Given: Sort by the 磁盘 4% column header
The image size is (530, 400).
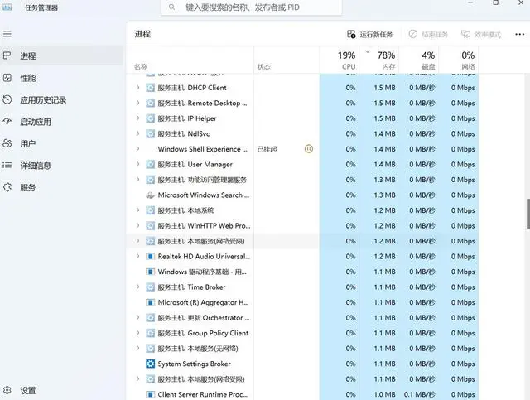Looking at the screenshot, I should tap(419, 60).
